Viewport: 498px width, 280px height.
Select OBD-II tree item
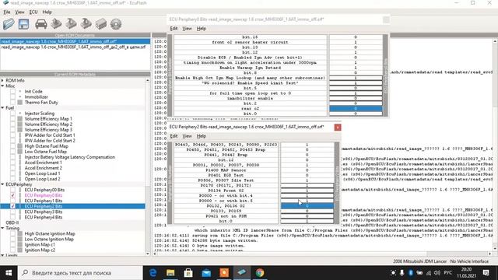(12, 222)
